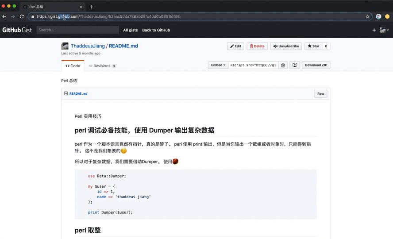Click the browser forward arrow
This screenshot has height=239, width=393.
(x=13, y=16)
